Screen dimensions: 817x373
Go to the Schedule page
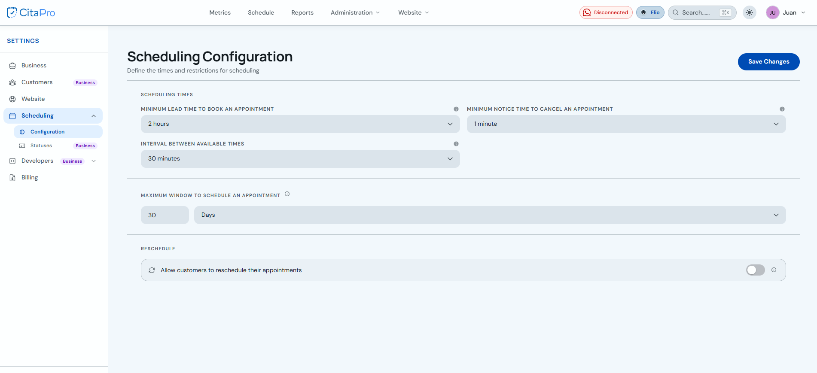pos(261,12)
